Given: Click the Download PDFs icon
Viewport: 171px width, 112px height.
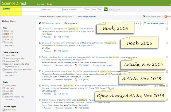Looking at the screenshot, I should [x=43, y=23].
